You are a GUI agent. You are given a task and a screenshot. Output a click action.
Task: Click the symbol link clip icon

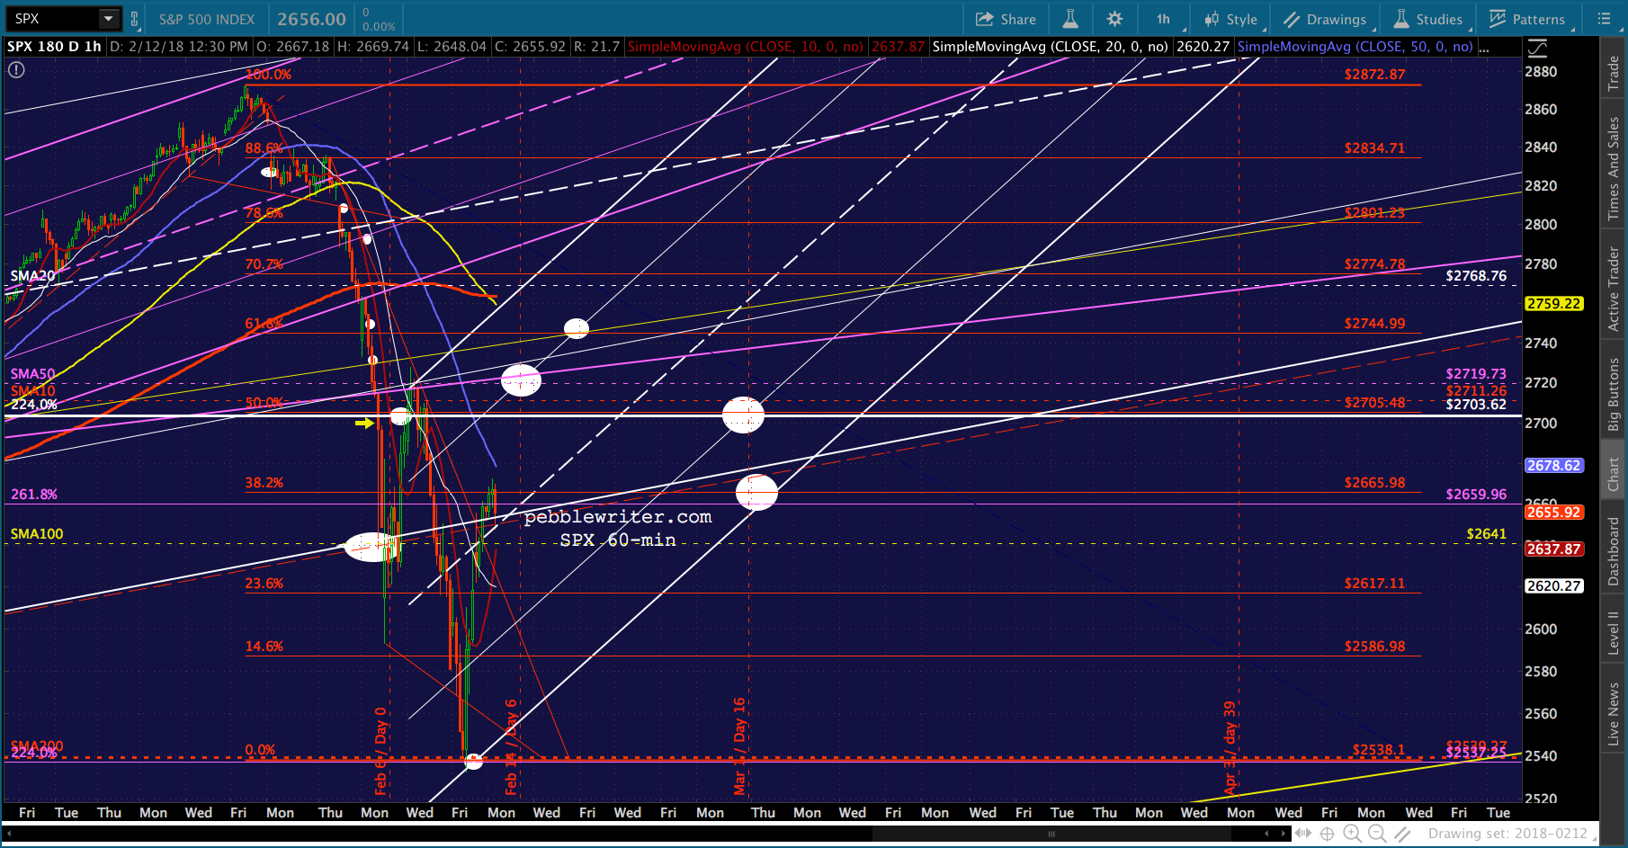135,19
